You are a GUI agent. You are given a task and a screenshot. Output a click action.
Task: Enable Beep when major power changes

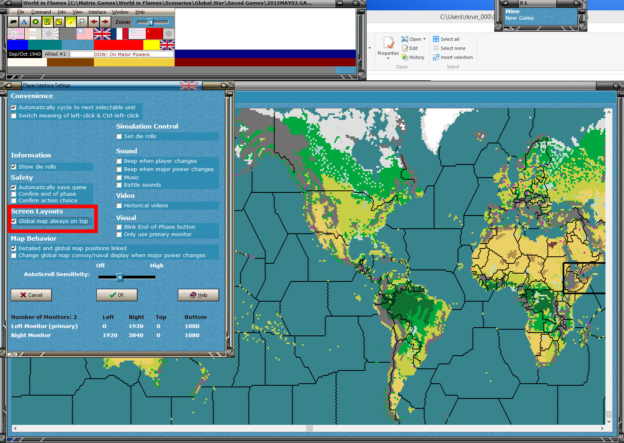[x=119, y=169]
